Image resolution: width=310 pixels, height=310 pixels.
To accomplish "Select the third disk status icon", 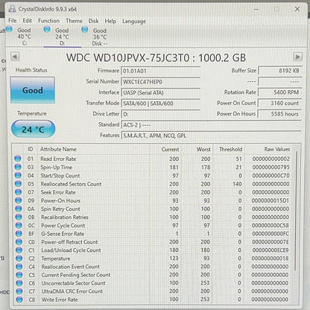I will 85,30.
